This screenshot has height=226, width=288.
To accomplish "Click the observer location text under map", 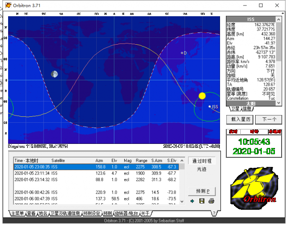I will pos(38,146).
